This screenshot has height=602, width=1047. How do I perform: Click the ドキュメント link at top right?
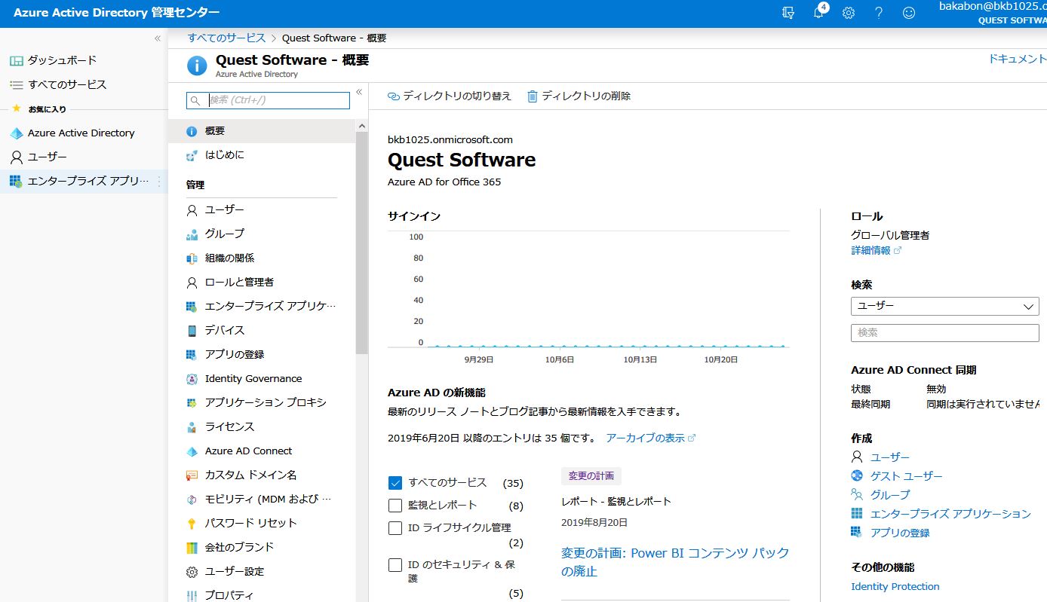1018,59
